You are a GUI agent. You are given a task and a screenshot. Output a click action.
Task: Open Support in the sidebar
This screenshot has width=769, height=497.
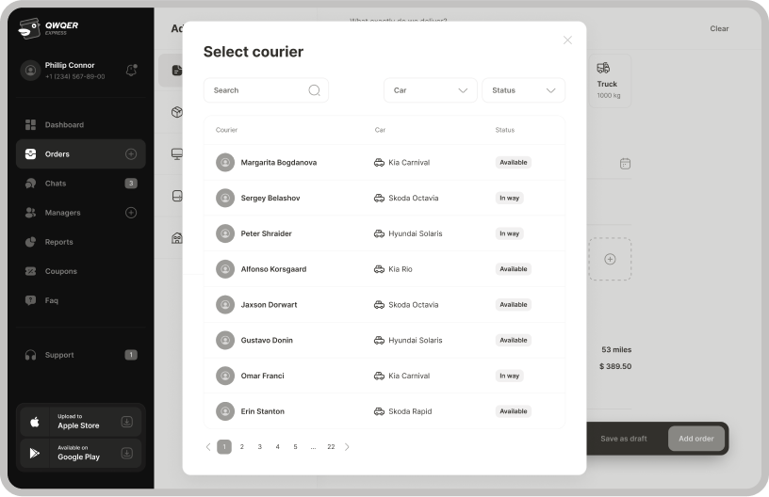(59, 355)
